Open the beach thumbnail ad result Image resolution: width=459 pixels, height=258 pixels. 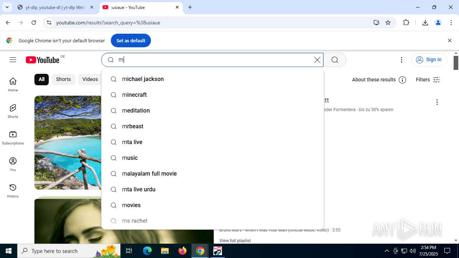coord(68,143)
